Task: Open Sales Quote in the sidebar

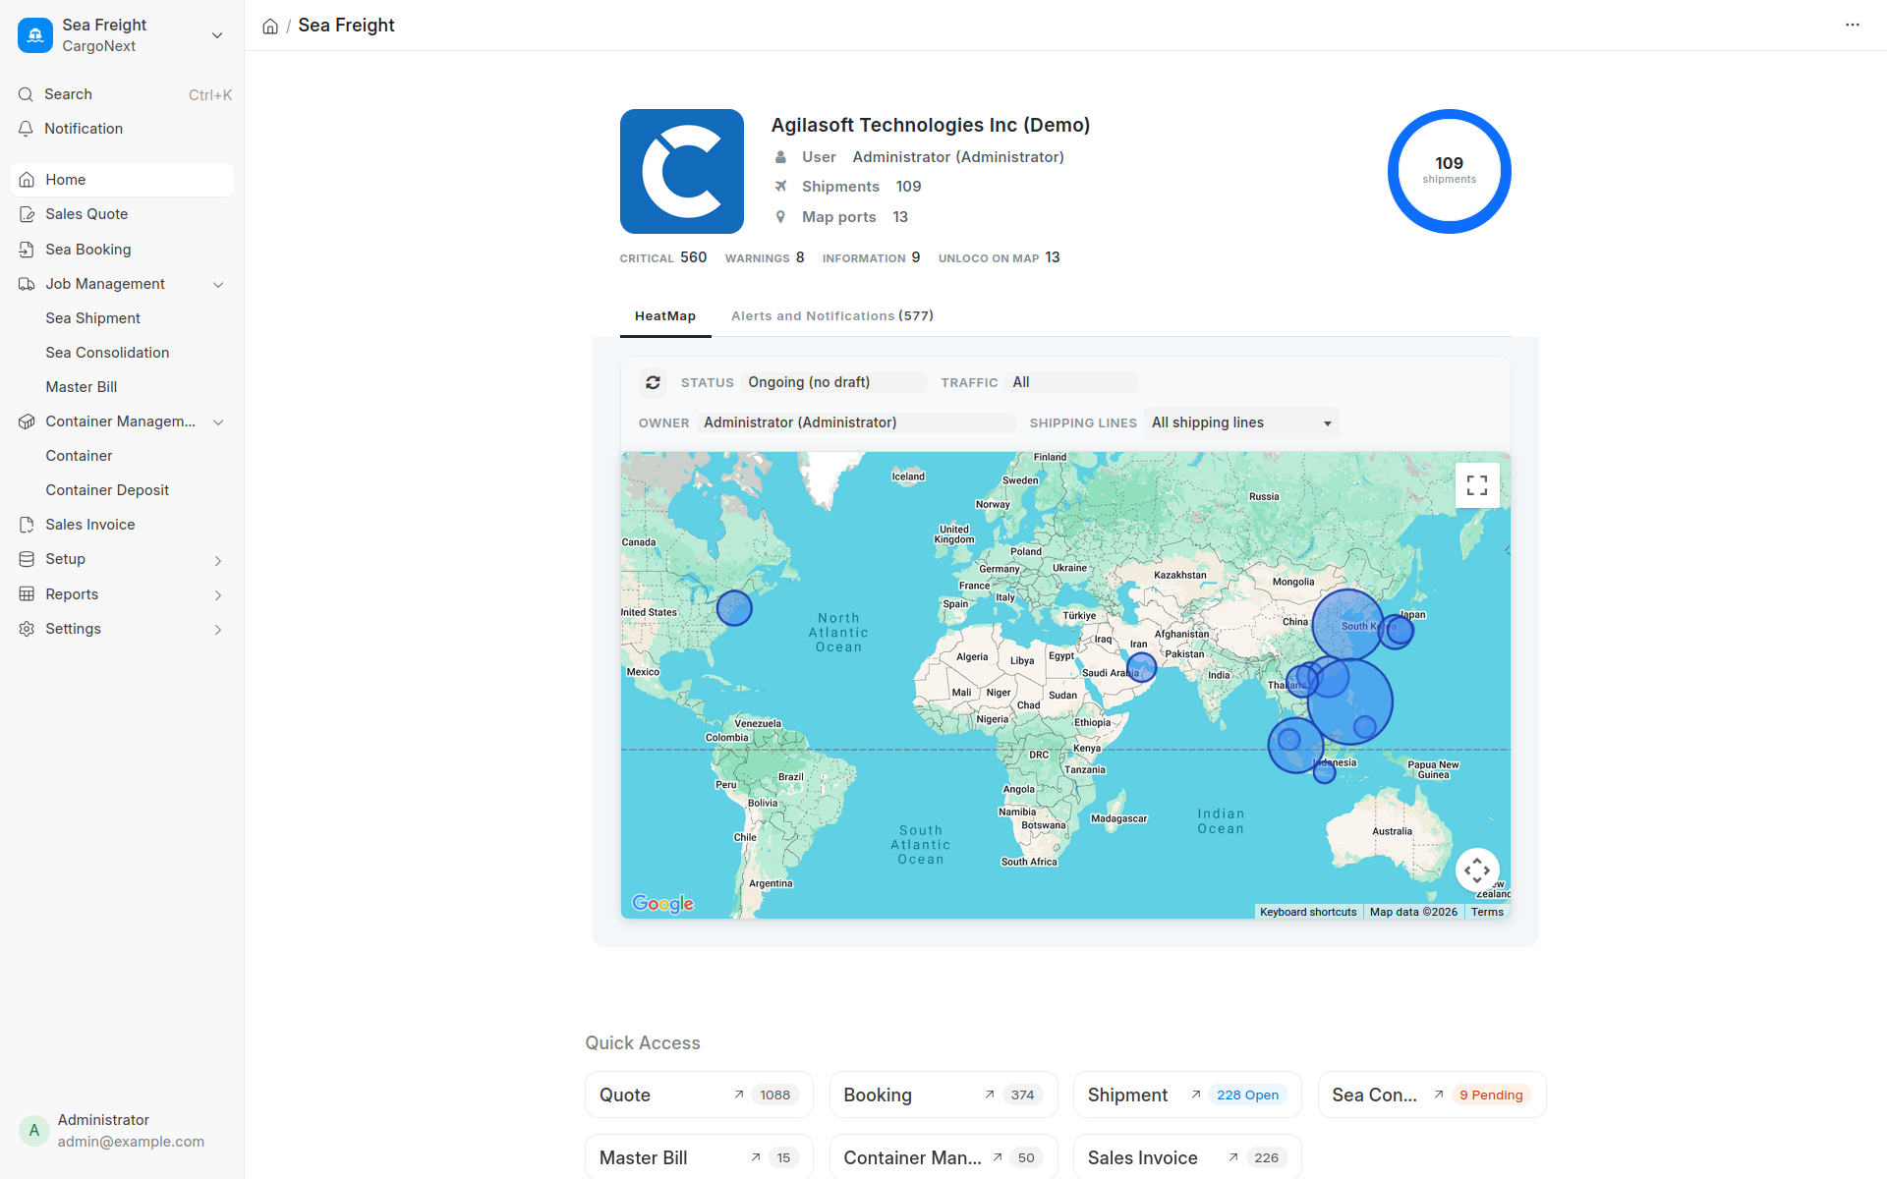Action: (x=122, y=214)
